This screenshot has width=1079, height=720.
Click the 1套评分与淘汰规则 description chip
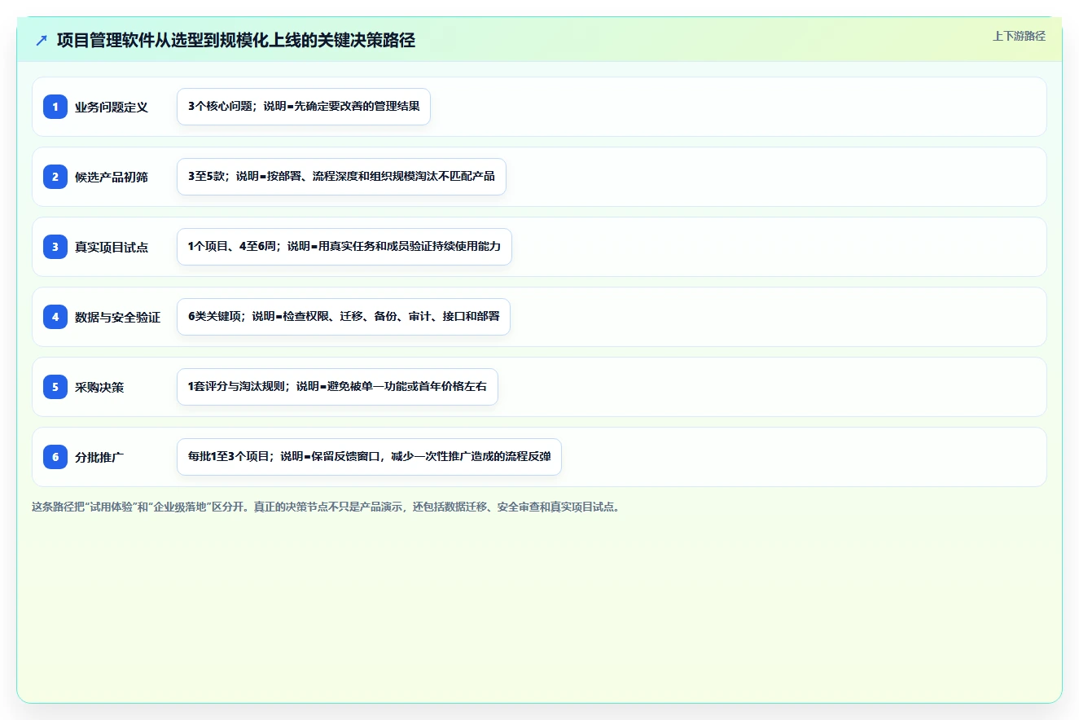pos(337,387)
